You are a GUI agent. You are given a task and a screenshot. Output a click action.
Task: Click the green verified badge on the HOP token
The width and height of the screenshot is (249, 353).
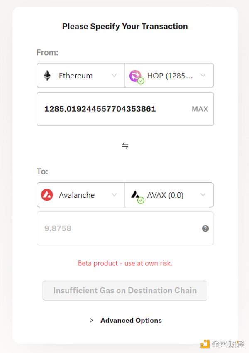pos(141,81)
